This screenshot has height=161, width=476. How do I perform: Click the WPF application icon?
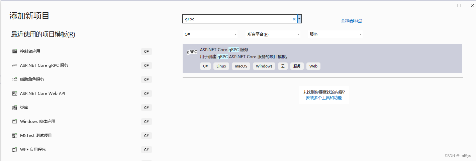[x=14, y=150]
